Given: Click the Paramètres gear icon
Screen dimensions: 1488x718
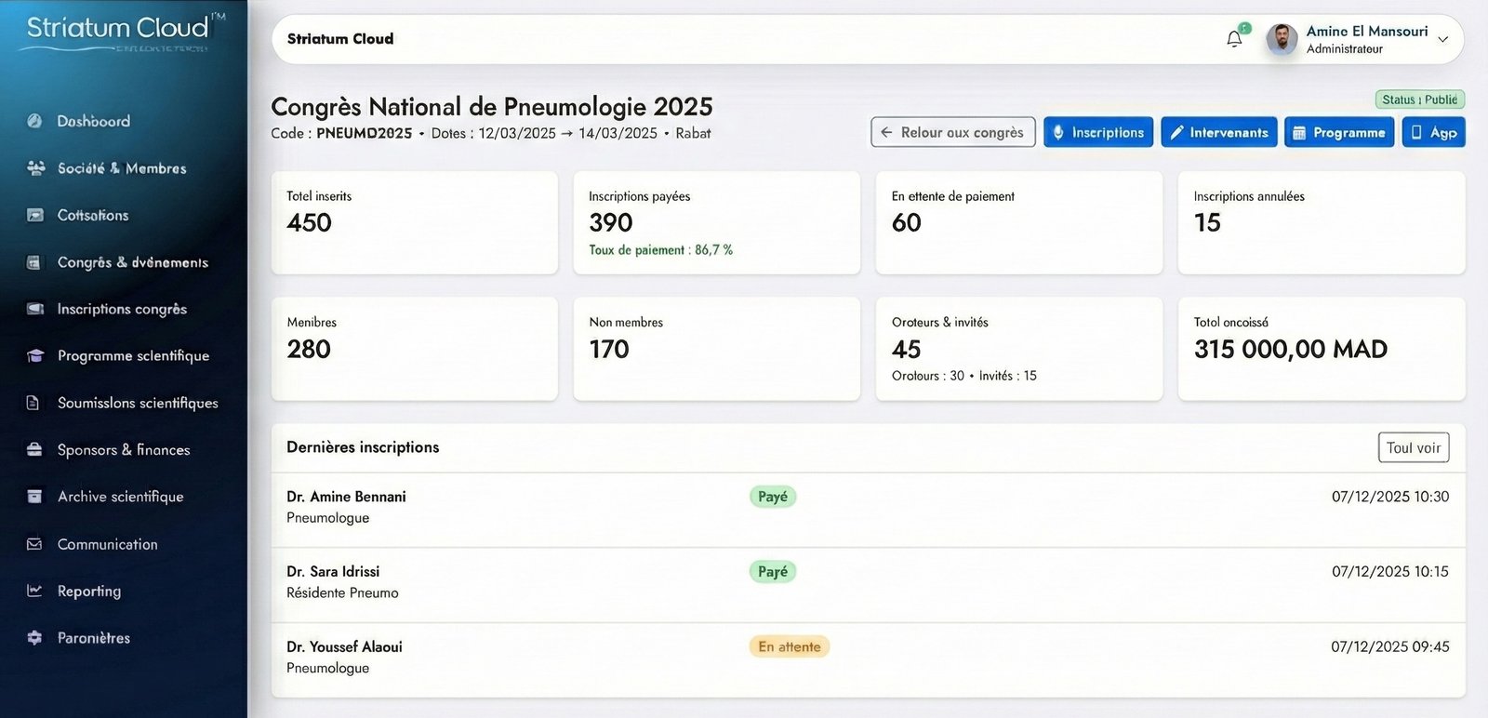Looking at the screenshot, I should point(34,638).
